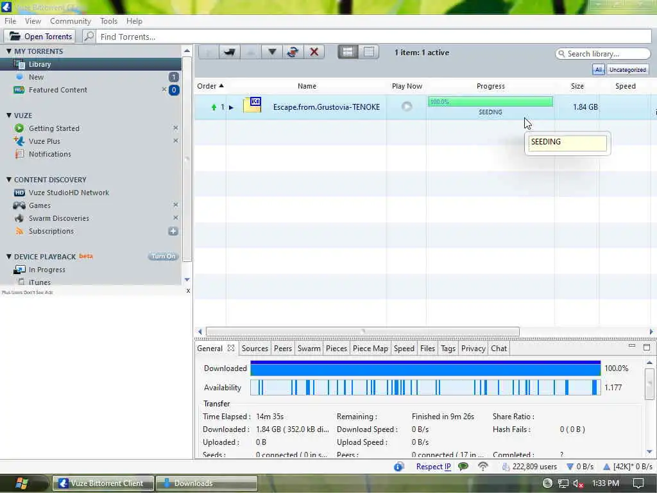Click the Getting Started green play icon
657x493 pixels.
[19, 128]
